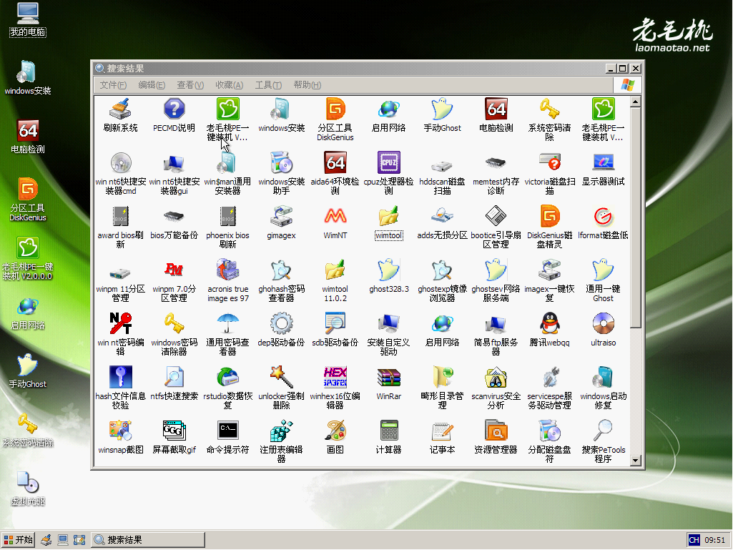Open ghohash密码查看器 icon

point(282,270)
